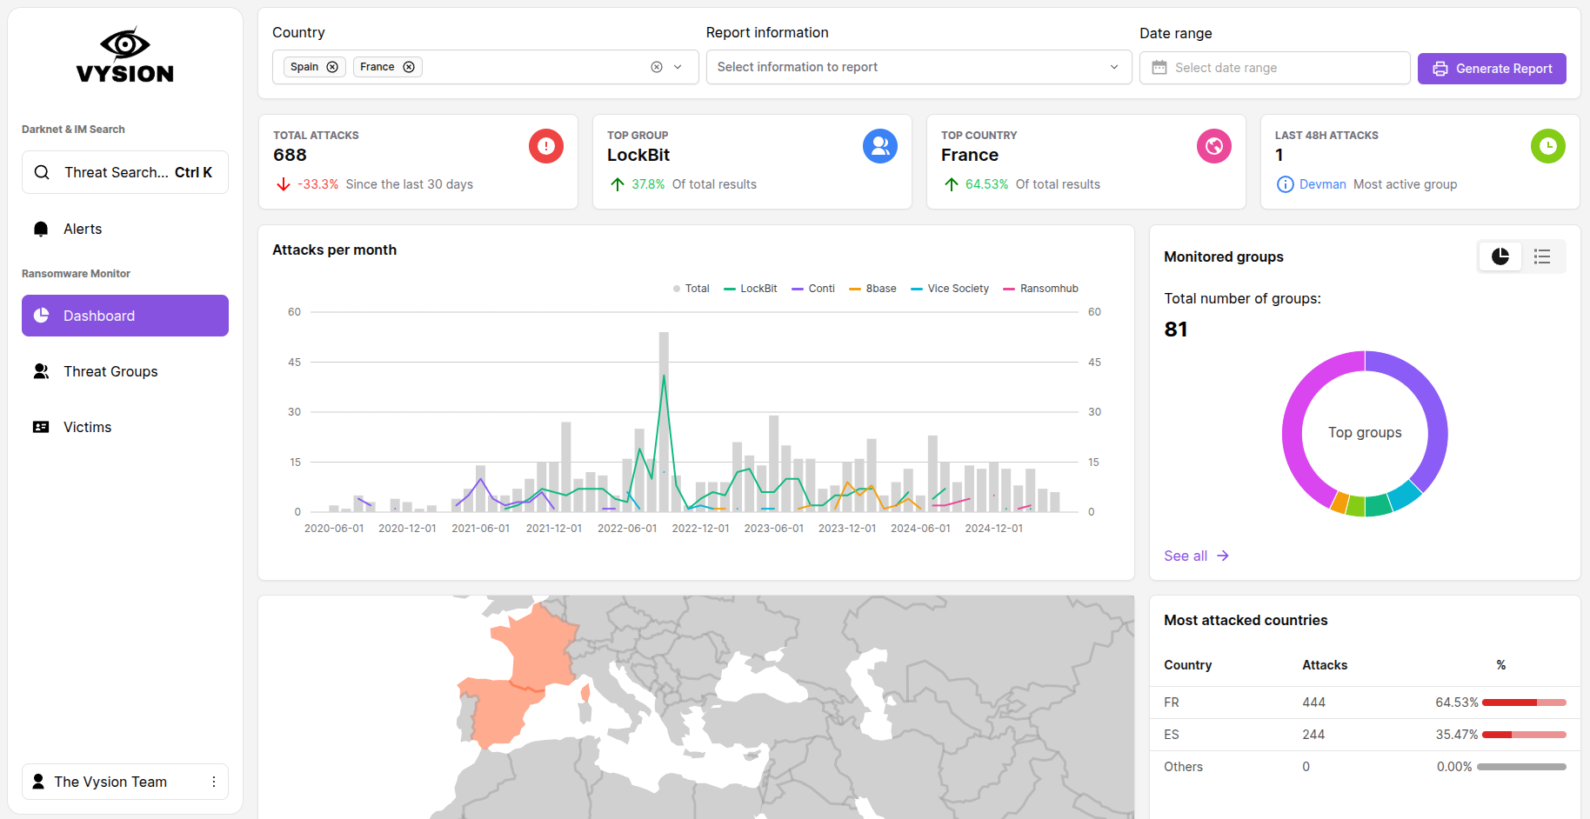The width and height of the screenshot is (1590, 819).
Task: Clear all selected countries
Action: (x=657, y=67)
